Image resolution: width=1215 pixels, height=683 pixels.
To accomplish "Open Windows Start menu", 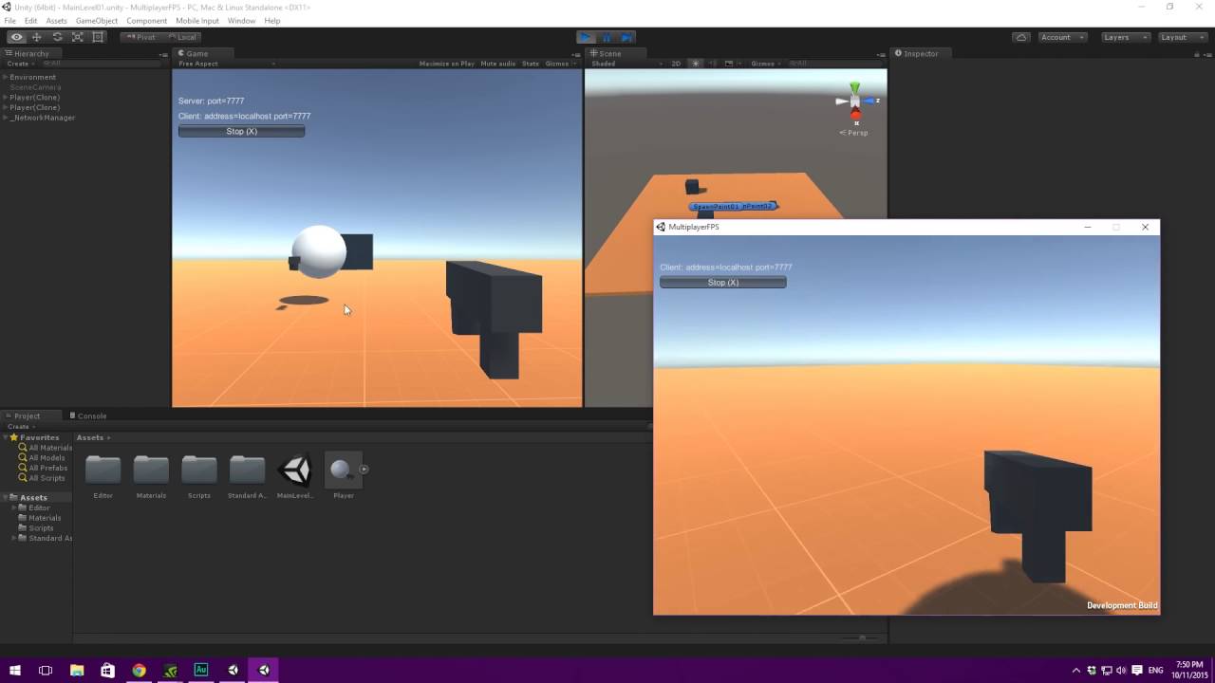I will pos(15,670).
